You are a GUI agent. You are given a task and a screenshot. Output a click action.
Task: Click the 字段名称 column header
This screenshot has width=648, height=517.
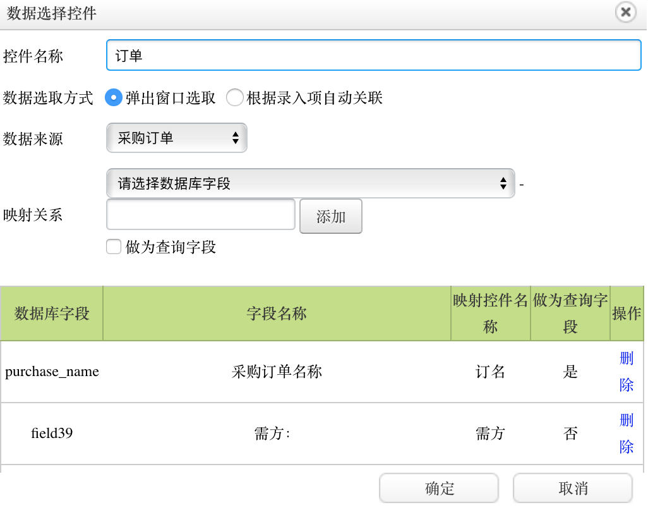[277, 313]
